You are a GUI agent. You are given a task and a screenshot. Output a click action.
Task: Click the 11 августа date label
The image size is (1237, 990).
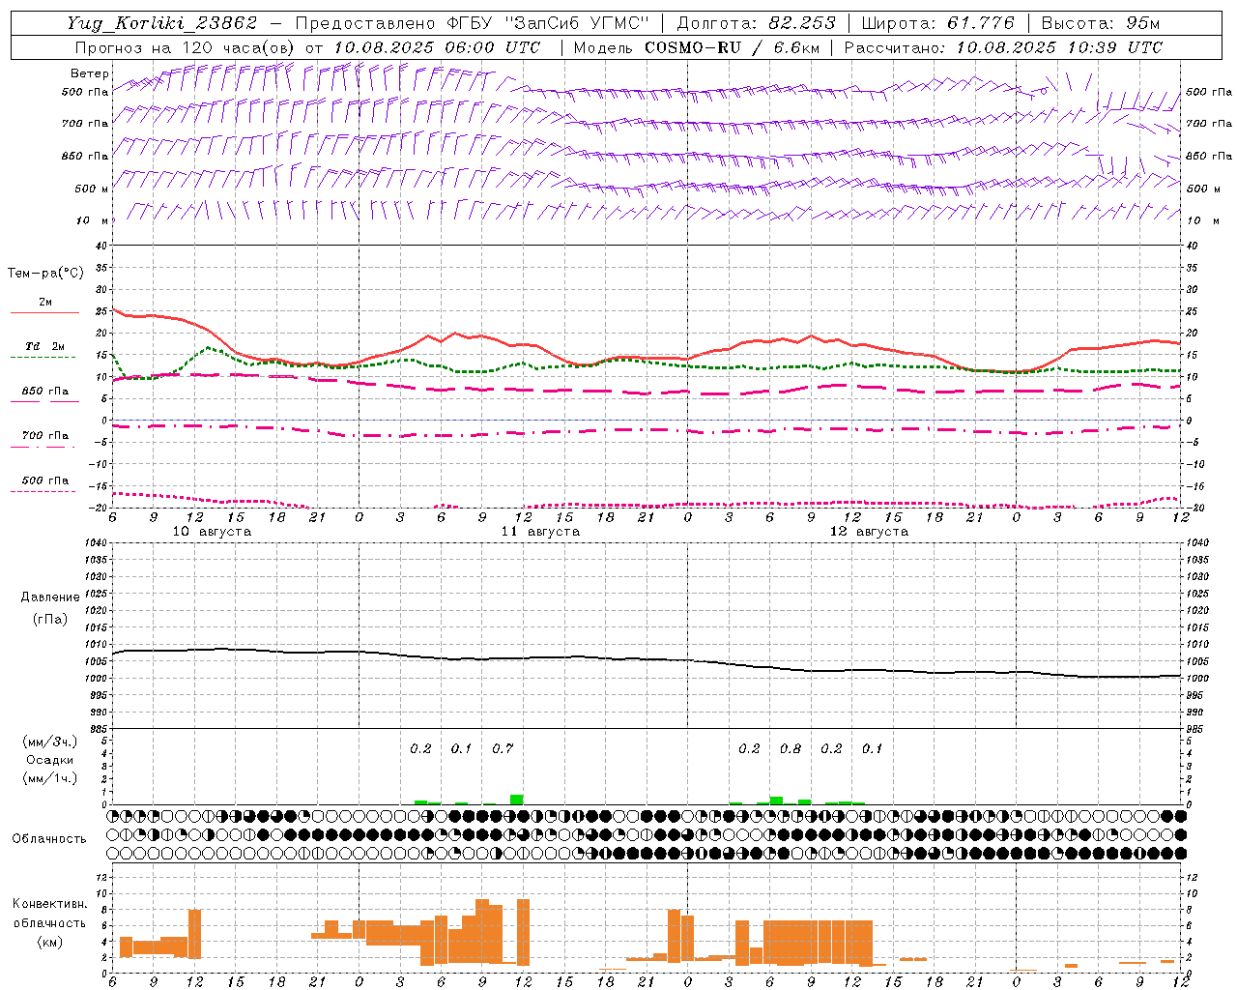tap(540, 532)
